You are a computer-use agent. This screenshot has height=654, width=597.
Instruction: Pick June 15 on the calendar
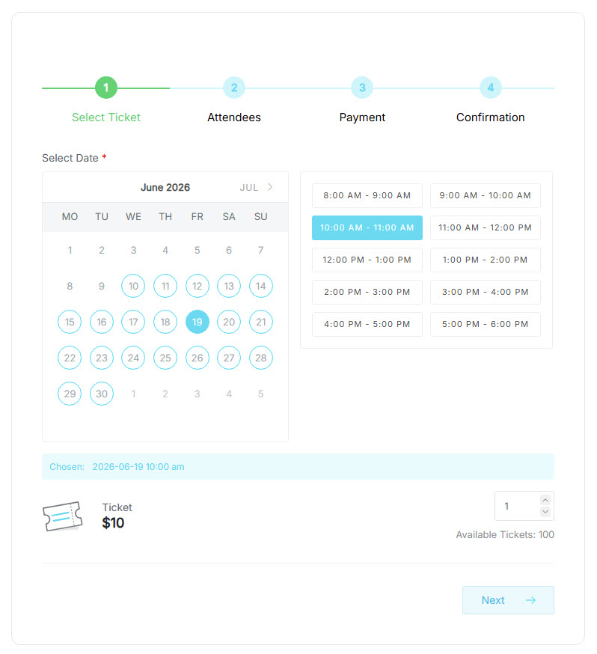[70, 322]
